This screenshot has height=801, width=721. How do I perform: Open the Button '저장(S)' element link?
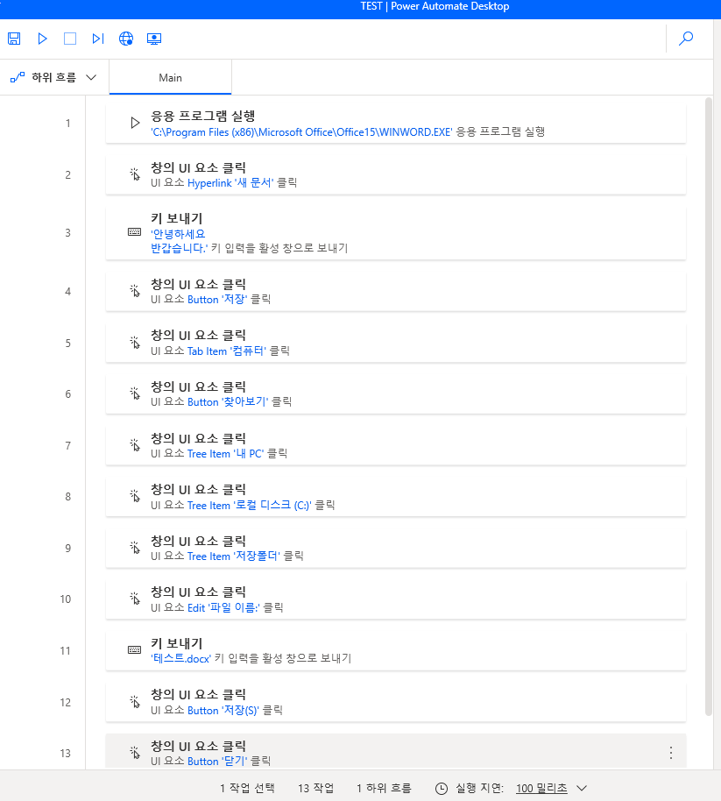pos(223,711)
